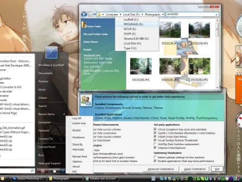Click the Explorer vertical scrollbar thumb
The width and height of the screenshot is (242, 182).
pyautogui.click(x=217, y=29)
